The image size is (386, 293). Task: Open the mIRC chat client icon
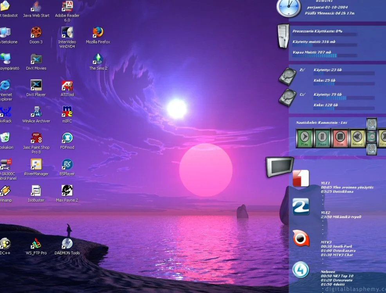tap(67, 112)
